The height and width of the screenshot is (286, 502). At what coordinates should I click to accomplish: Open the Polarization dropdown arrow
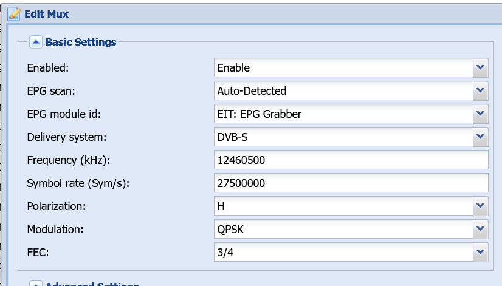pyautogui.click(x=480, y=206)
